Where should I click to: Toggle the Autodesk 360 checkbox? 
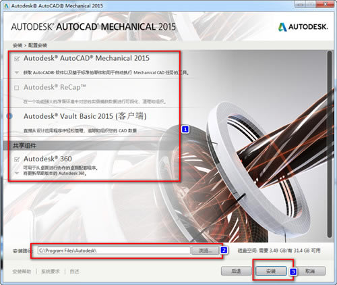[x=17, y=159]
